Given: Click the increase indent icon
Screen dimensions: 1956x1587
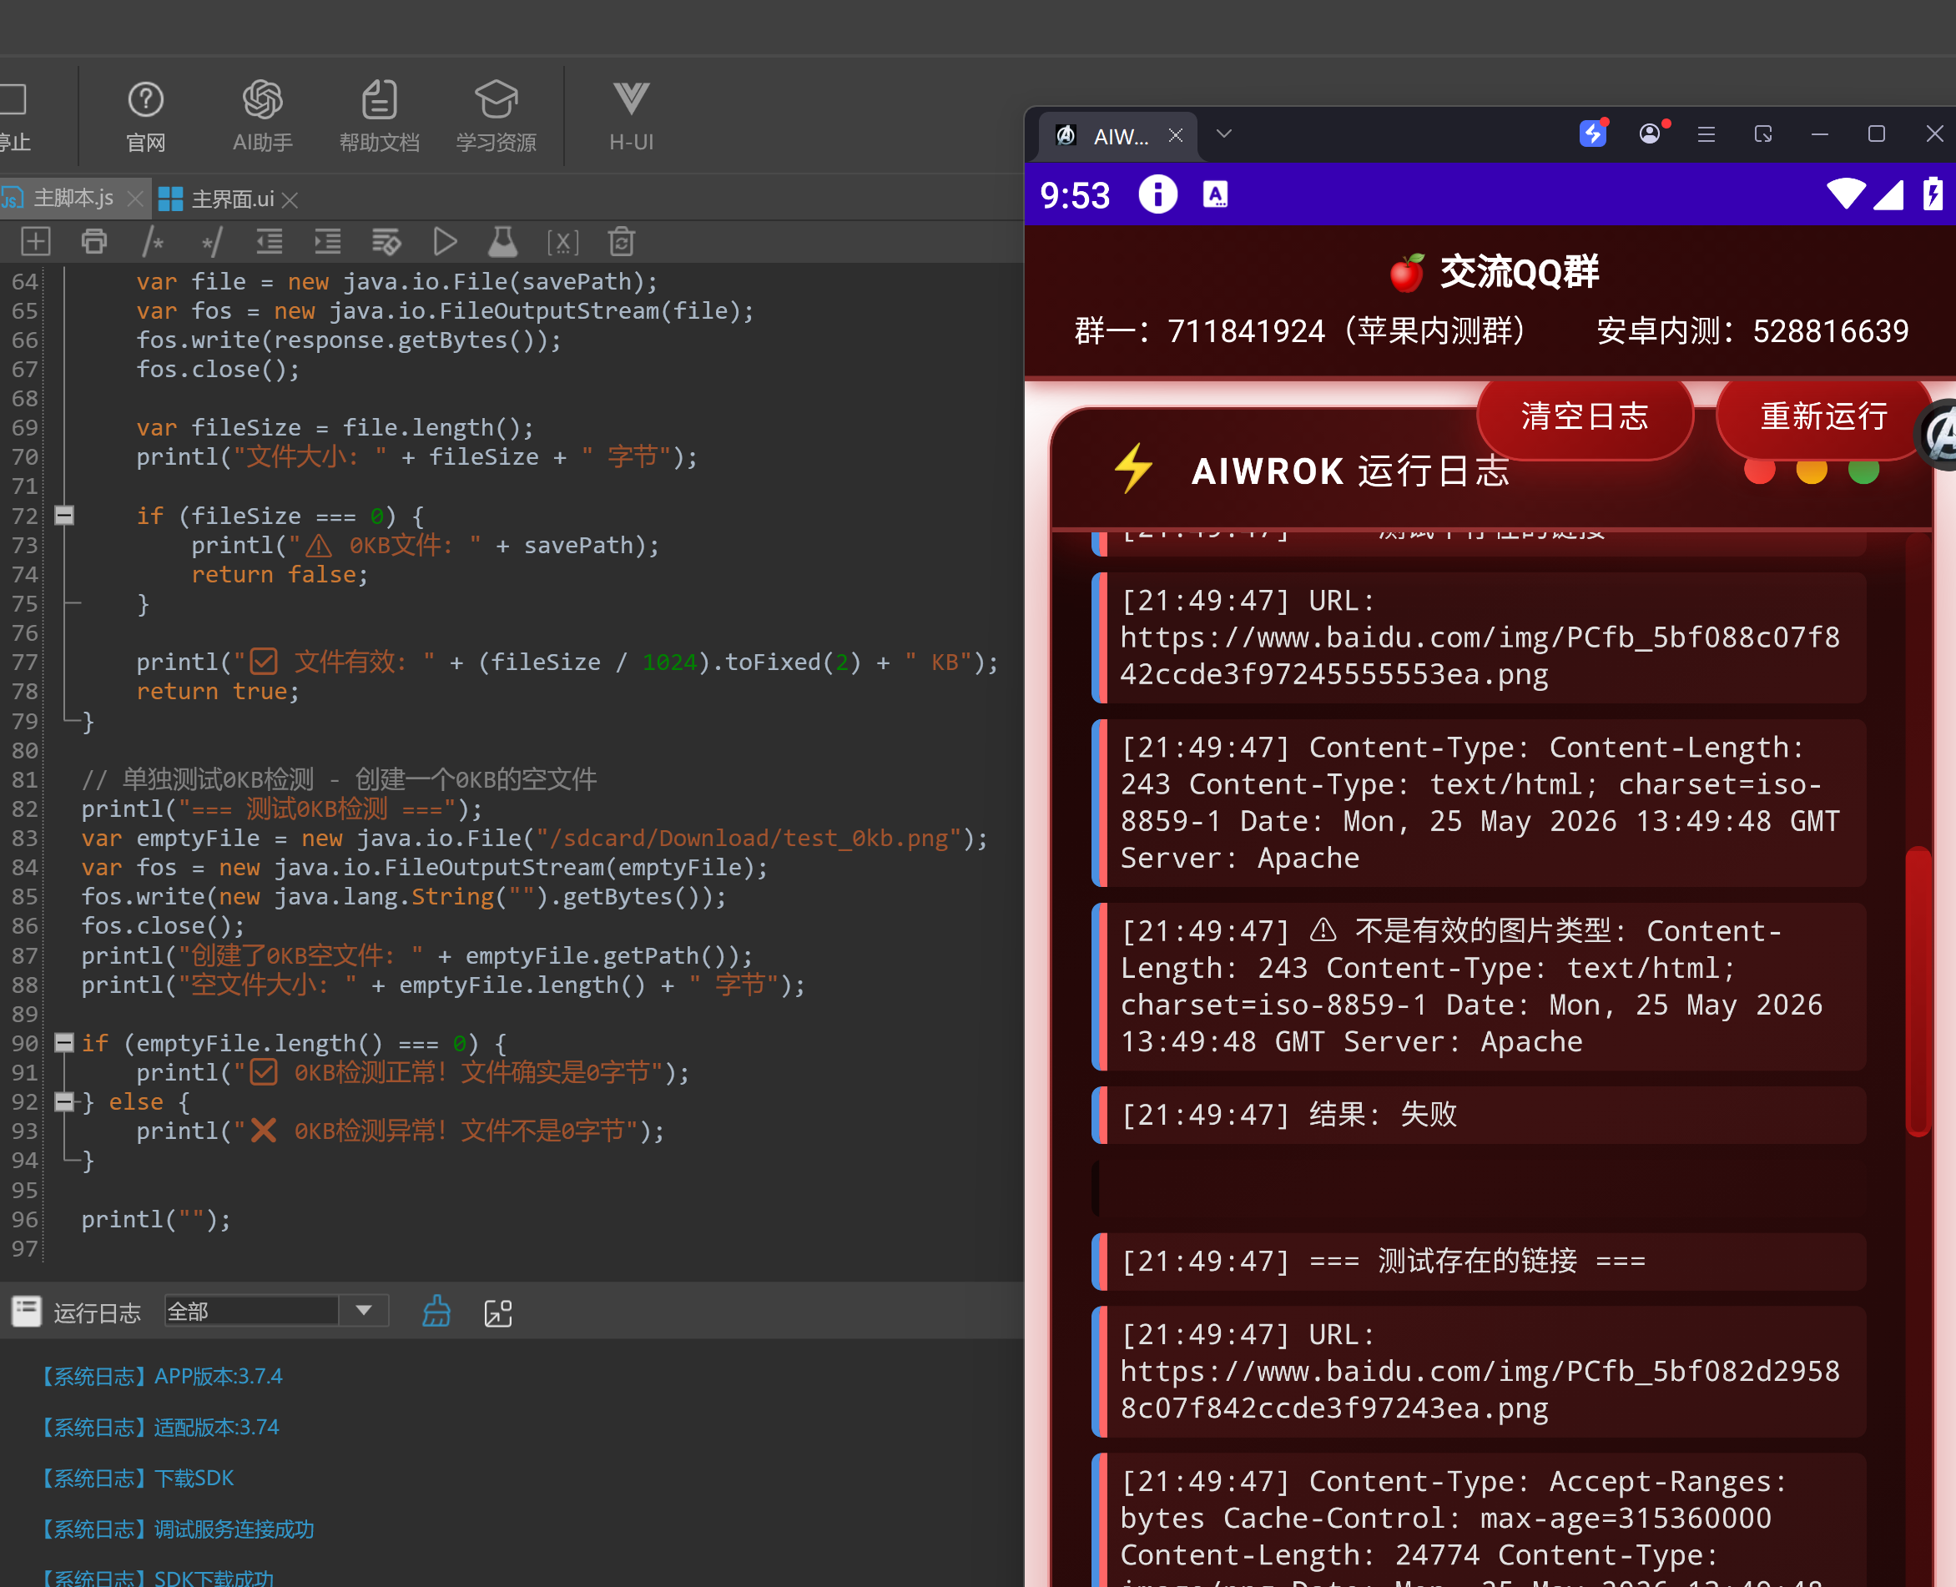Looking at the screenshot, I should [x=327, y=241].
